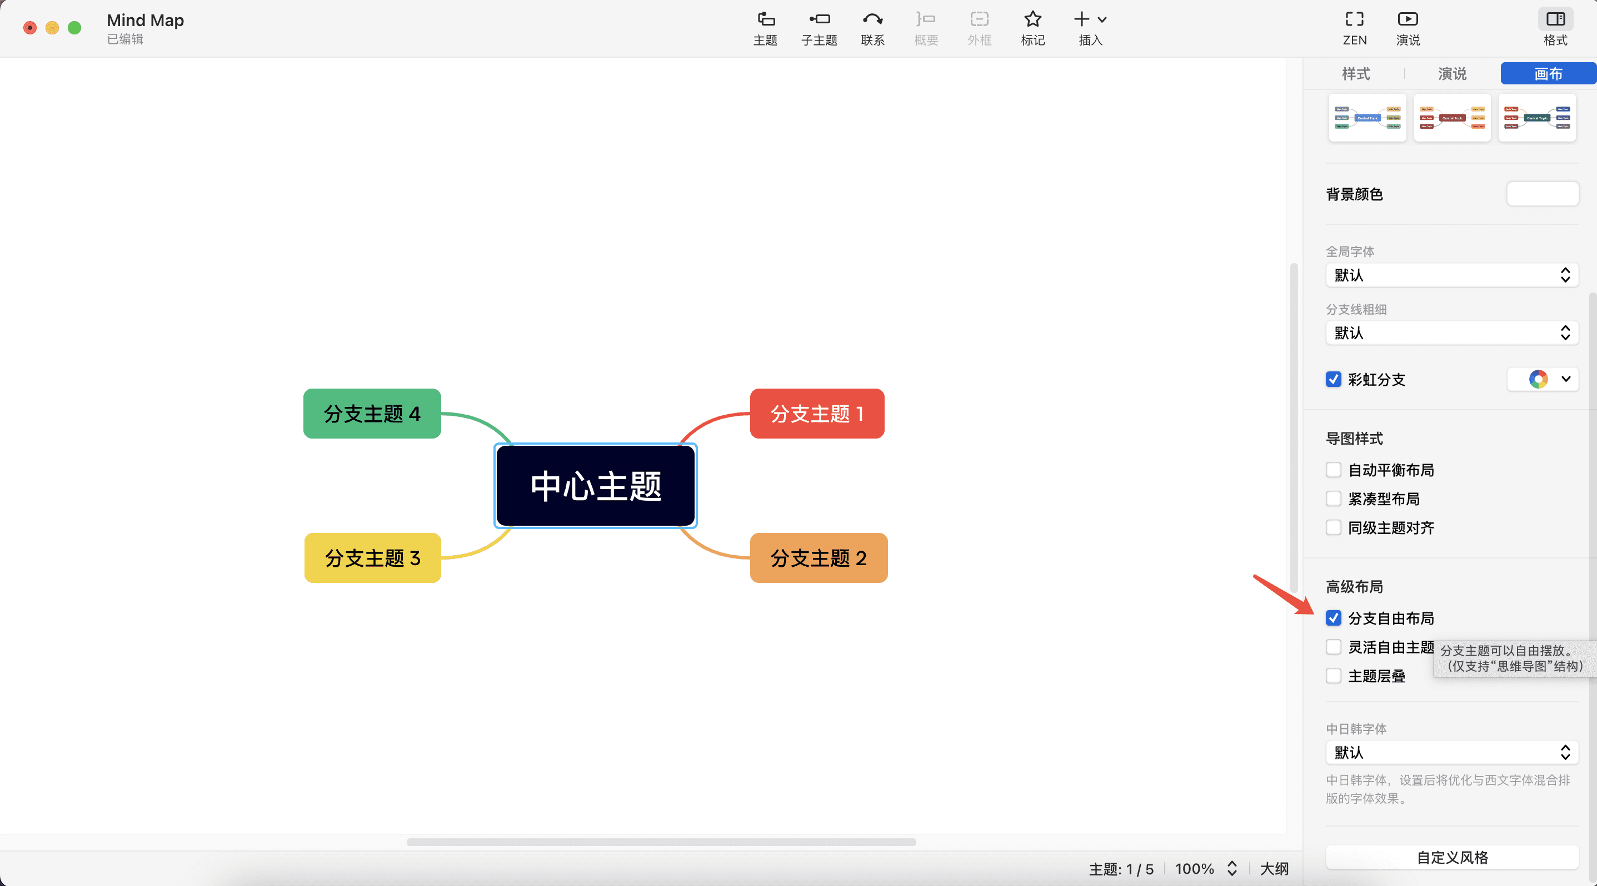This screenshot has height=886, width=1597.
Task: Switch to the 演说 pitch tab
Action: click(x=1452, y=74)
